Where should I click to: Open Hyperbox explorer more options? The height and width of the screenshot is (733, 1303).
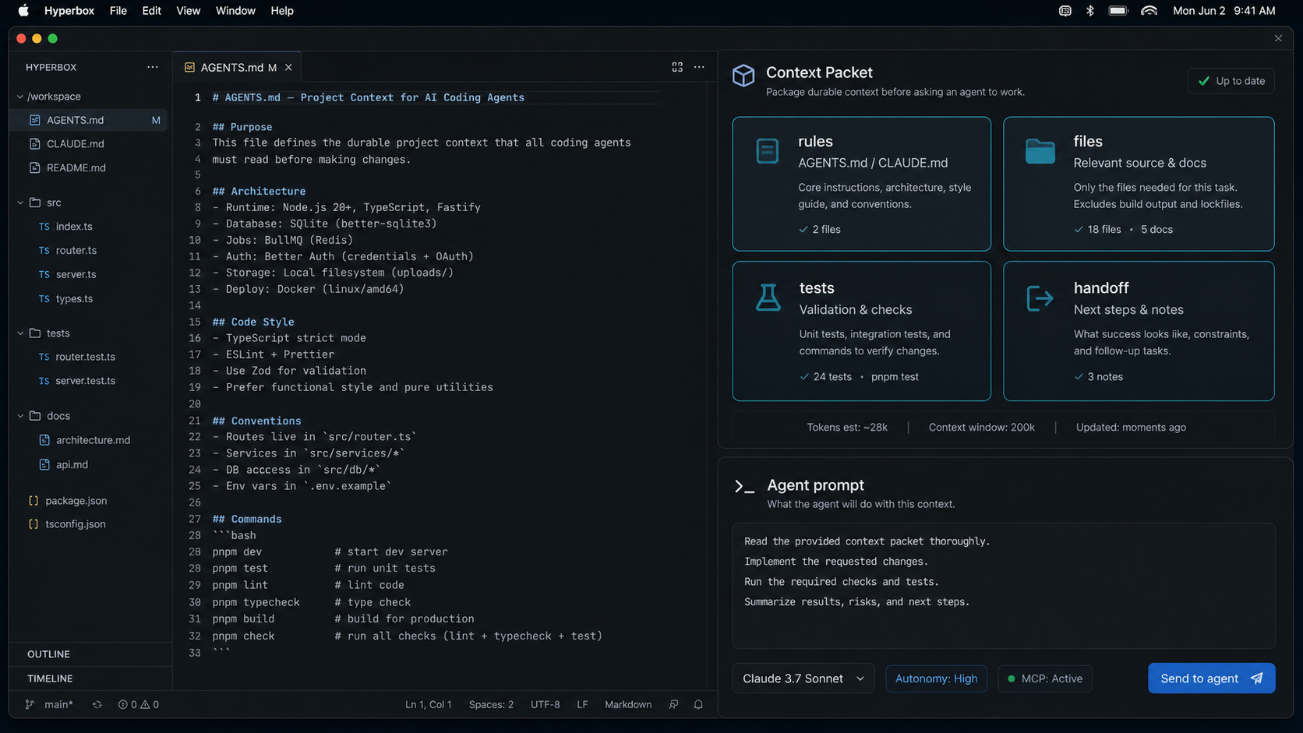[153, 67]
